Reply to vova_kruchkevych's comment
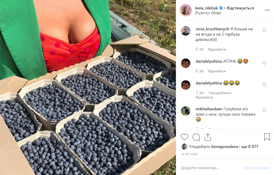Image resolution: width=274 pixels, height=175 pixels. [217, 49]
